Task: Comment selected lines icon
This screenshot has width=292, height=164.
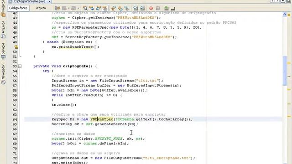Action: coord(167,8)
